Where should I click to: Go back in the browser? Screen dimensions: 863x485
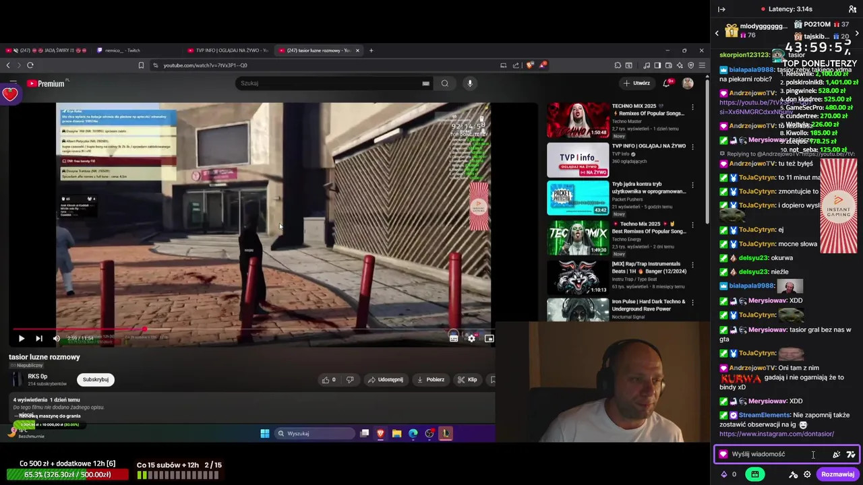8,65
